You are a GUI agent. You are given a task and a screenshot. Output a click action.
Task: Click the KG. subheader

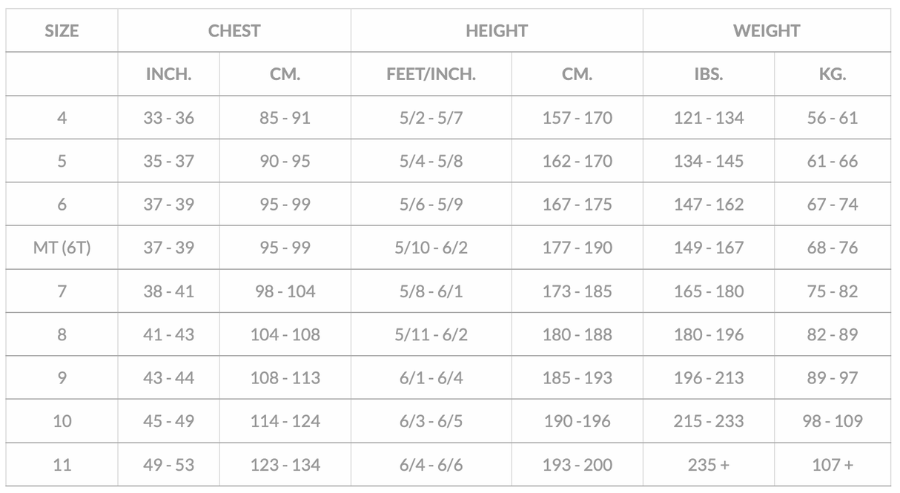pos(833,74)
